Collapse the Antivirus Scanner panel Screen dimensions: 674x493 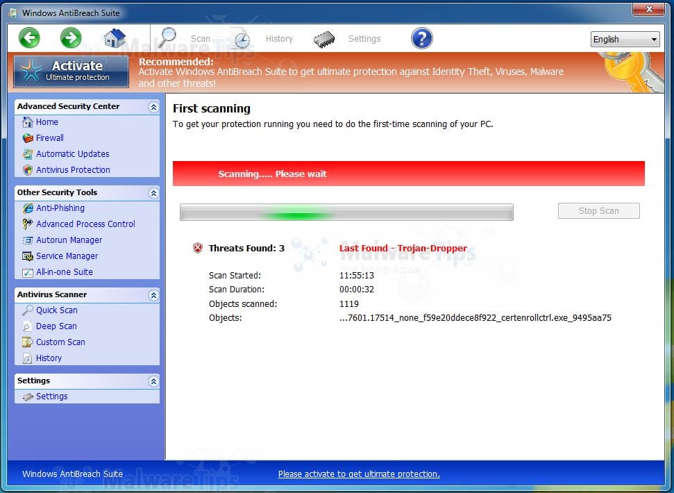tap(153, 295)
